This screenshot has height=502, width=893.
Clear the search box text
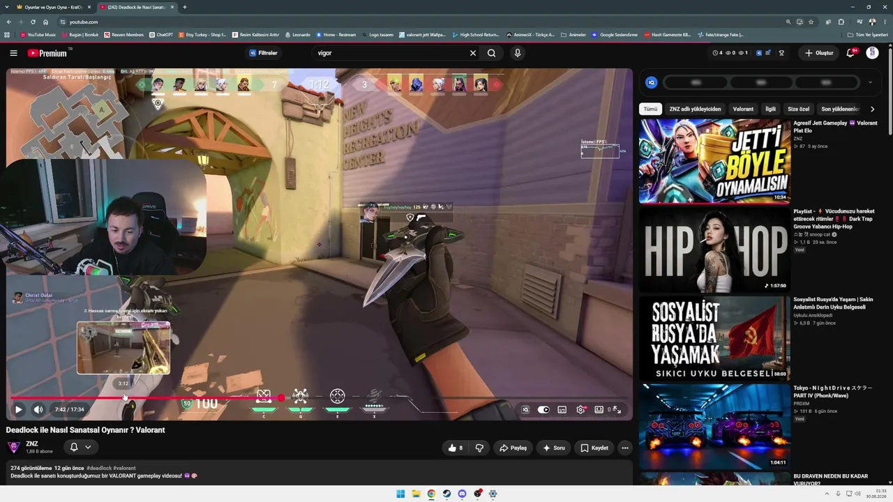pyautogui.click(x=472, y=53)
